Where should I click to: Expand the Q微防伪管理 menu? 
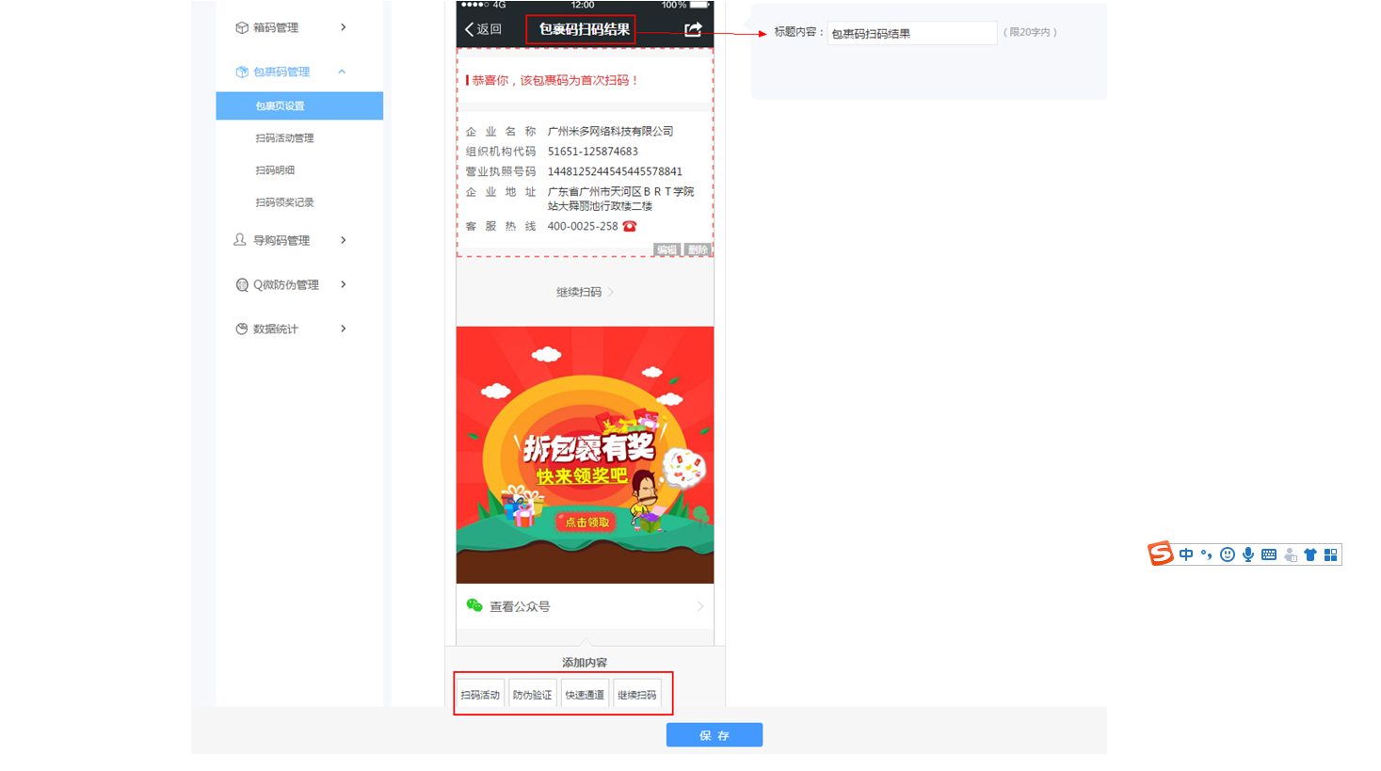[291, 284]
